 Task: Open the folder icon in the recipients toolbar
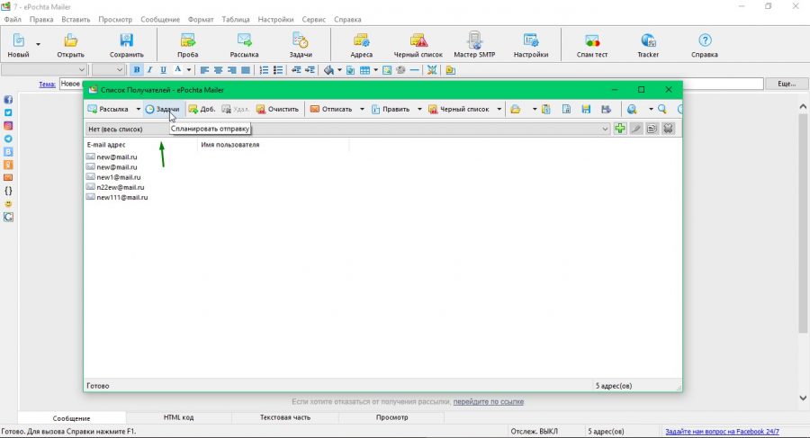(516, 109)
